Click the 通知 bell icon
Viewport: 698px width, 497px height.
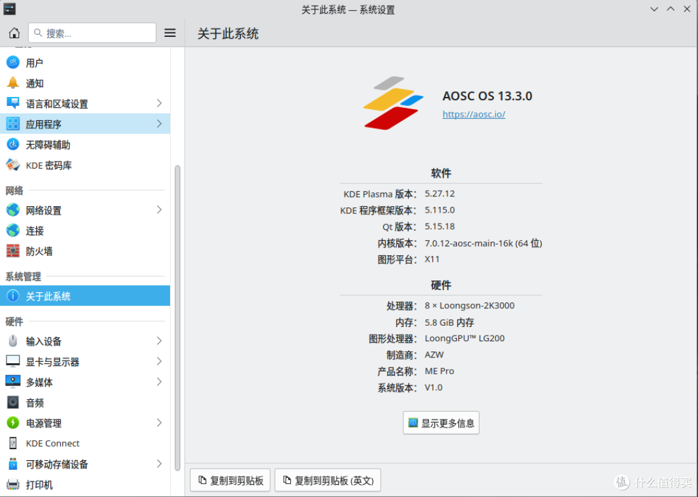pos(13,83)
